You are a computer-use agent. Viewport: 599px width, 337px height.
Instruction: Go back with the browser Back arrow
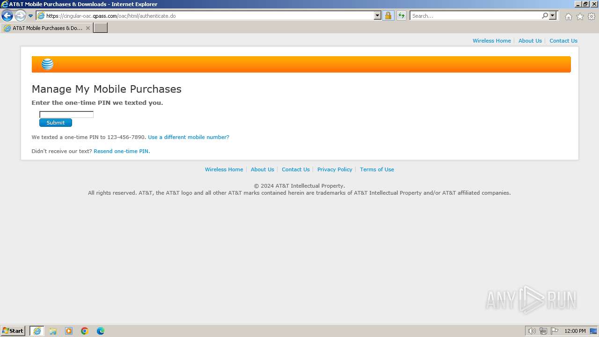(7, 15)
